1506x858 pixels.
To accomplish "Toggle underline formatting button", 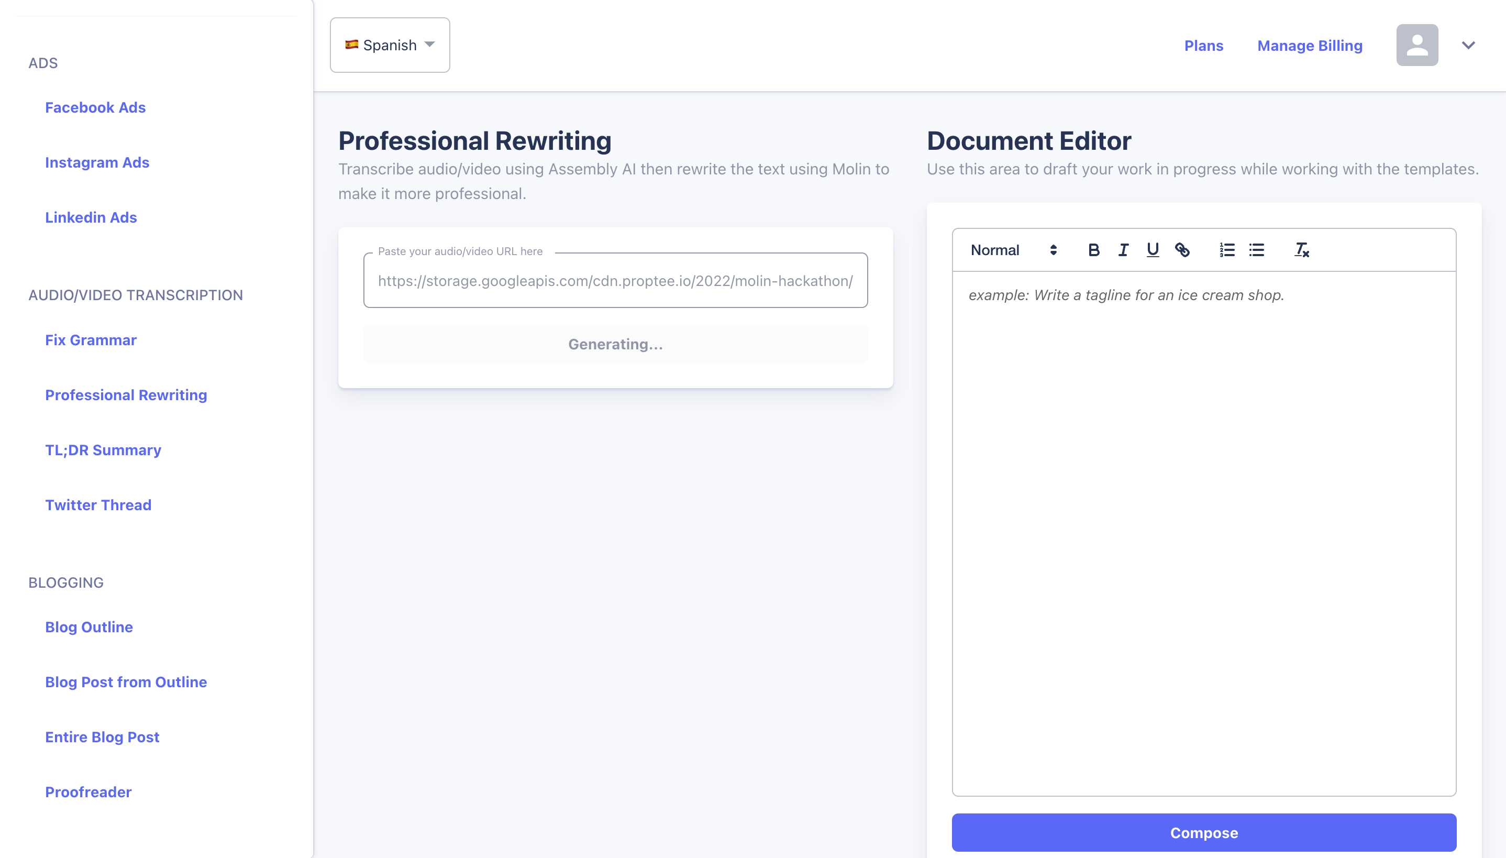I will pyautogui.click(x=1153, y=250).
